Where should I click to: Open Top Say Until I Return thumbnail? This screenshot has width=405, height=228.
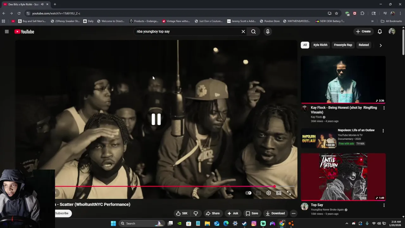(343, 177)
